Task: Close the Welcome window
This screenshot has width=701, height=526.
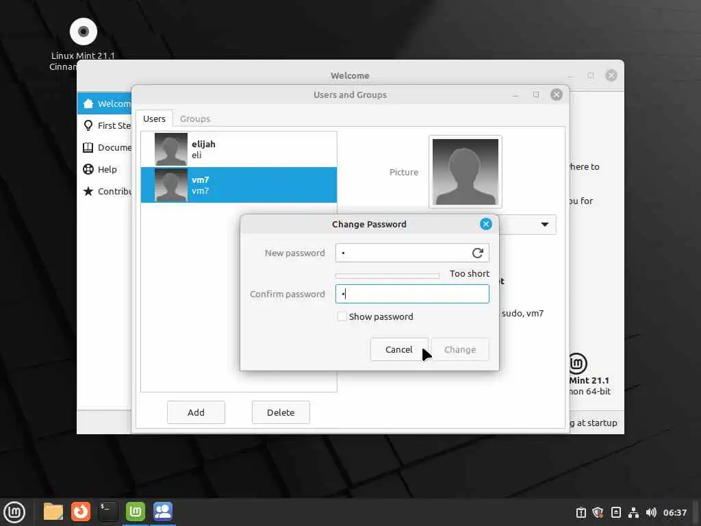Action: (611, 75)
